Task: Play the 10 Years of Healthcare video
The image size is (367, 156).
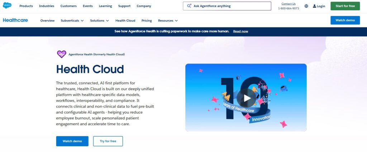Action: tap(246, 98)
